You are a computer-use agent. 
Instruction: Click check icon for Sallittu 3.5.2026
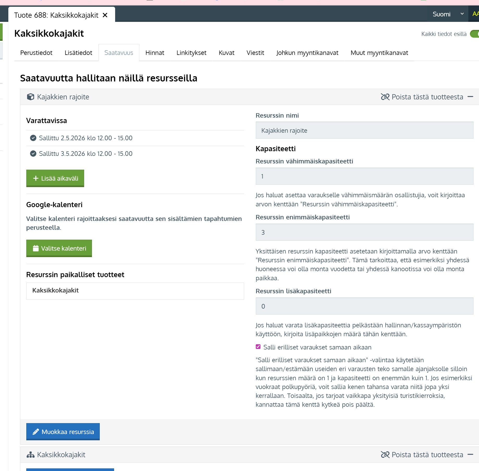(33, 154)
